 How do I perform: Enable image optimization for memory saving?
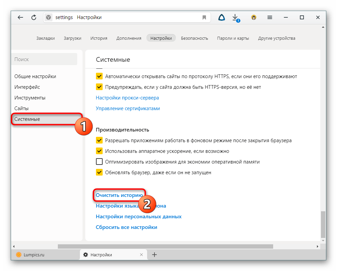coord(99,162)
